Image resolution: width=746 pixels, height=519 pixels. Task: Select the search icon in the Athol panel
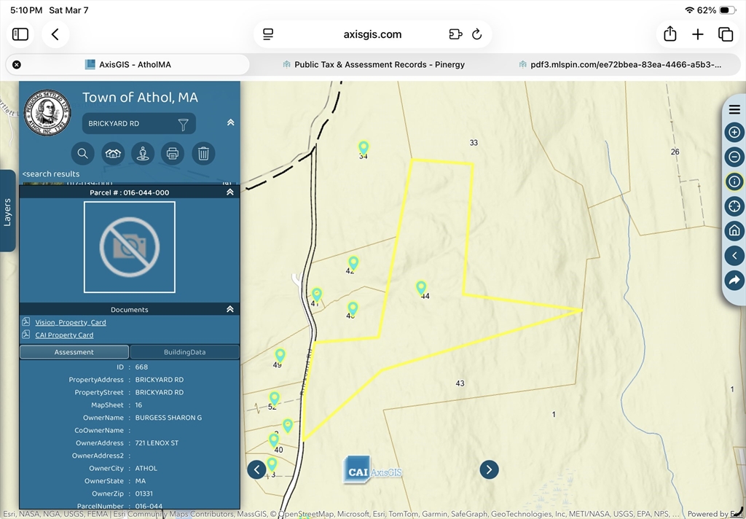coord(82,153)
